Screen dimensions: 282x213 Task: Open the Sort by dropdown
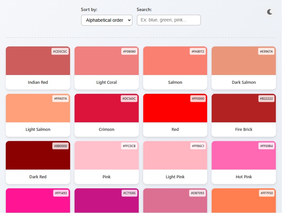(x=106, y=20)
